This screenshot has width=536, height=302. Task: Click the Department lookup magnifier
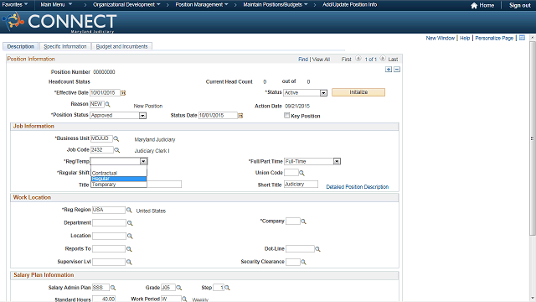130,223
